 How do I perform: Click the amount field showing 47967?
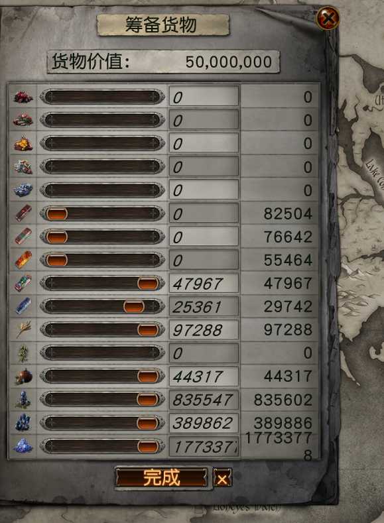pos(204,283)
